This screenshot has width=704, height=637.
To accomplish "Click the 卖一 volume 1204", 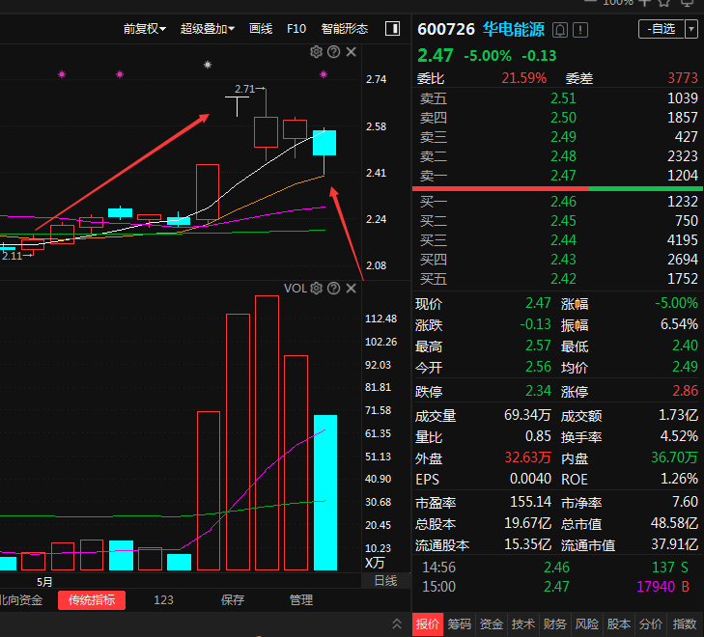I will (683, 176).
